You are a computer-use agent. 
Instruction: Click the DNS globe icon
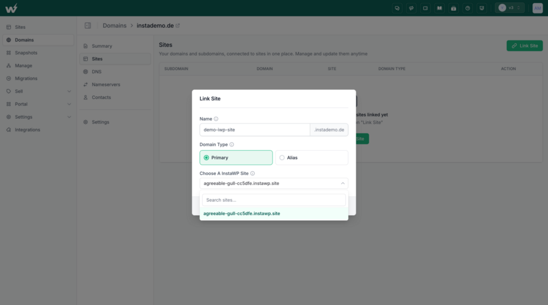coord(85,72)
